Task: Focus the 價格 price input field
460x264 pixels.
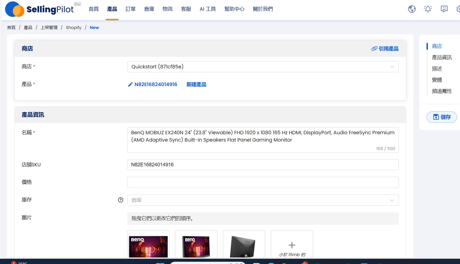Action: click(263, 182)
